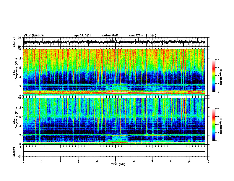Click the "-3" label on ch.2 color bar
The height and width of the screenshot is (181, 234).
click(x=218, y=109)
